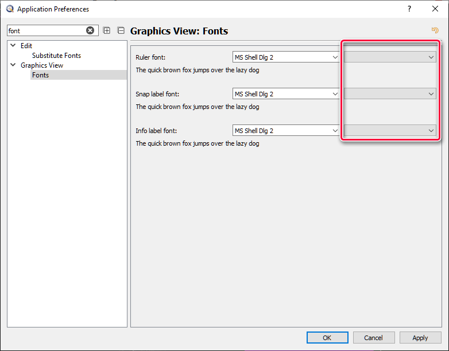Click the collapse all tree icon
The image size is (449, 351).
pos(121,31)
